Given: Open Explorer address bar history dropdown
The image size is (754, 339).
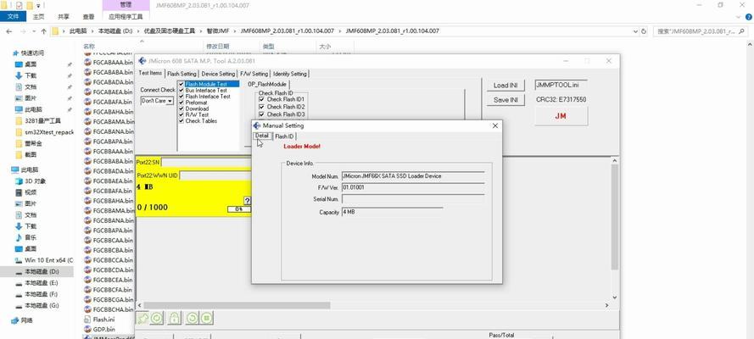Looking at the screenshot, I should coord(636,31).
